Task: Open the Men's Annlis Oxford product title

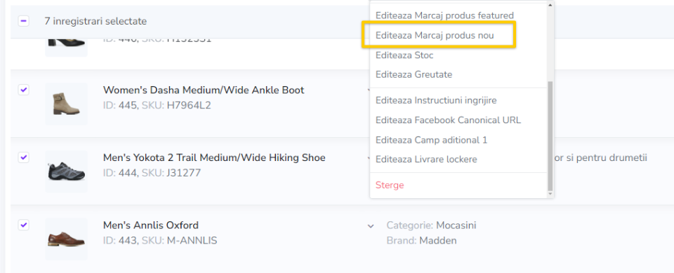Action: 151,225
